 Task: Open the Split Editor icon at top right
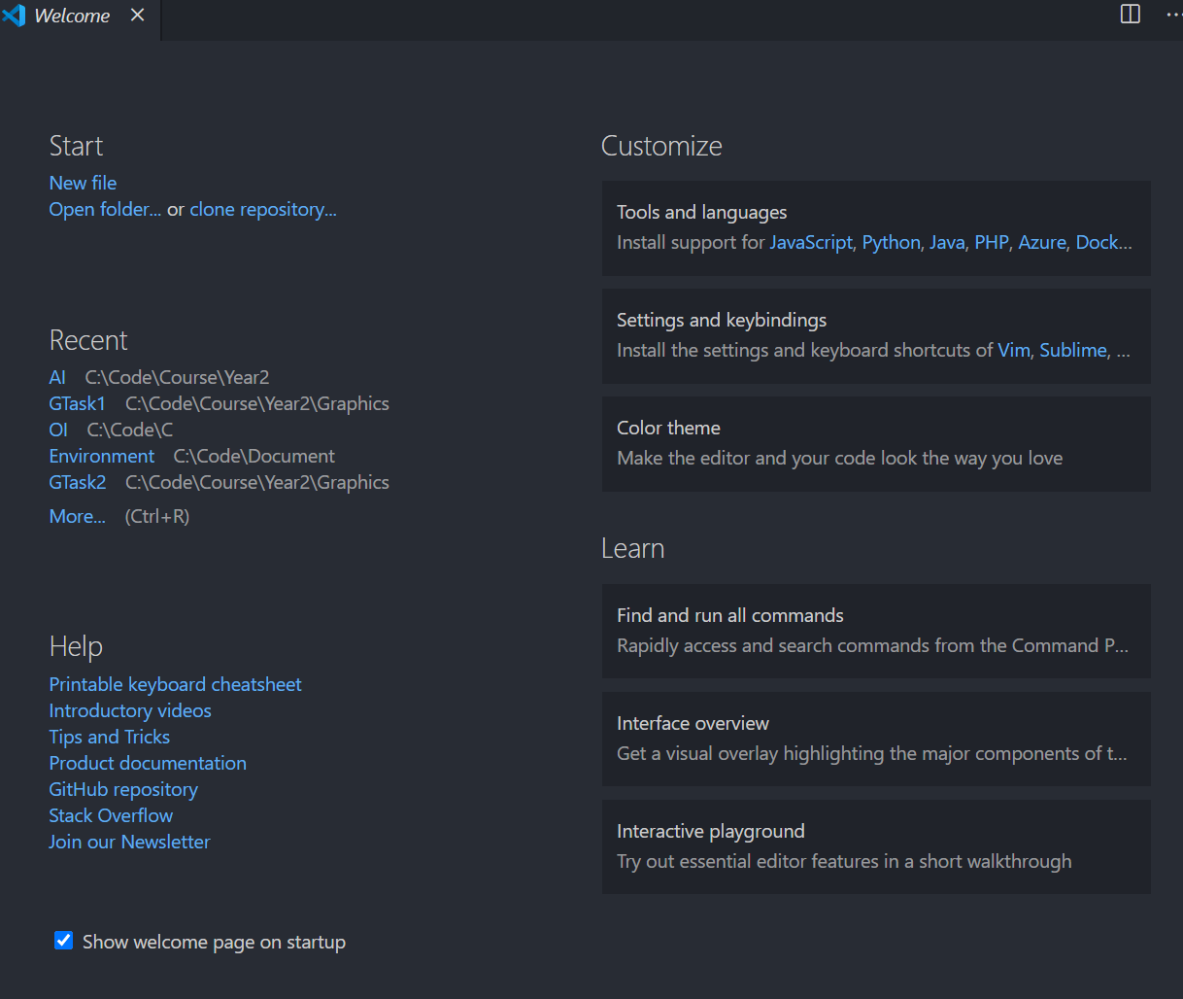click(1130, 15)
